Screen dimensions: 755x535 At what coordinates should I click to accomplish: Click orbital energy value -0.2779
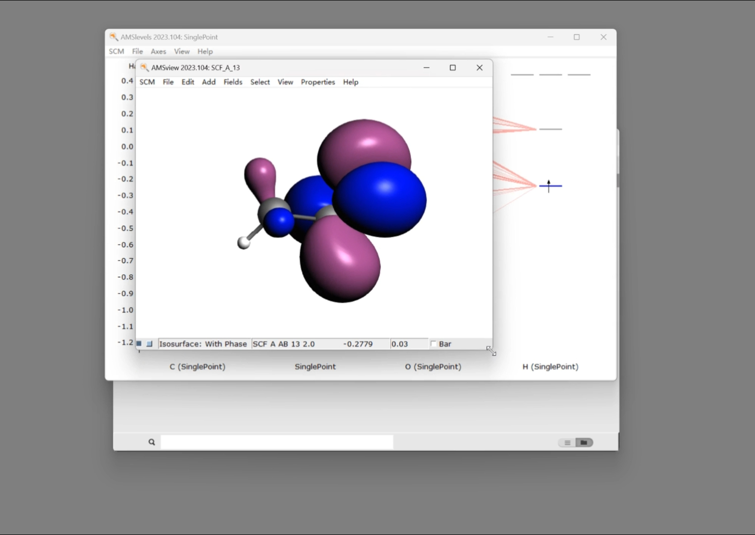pyautogui.click(x=358, y=344)
